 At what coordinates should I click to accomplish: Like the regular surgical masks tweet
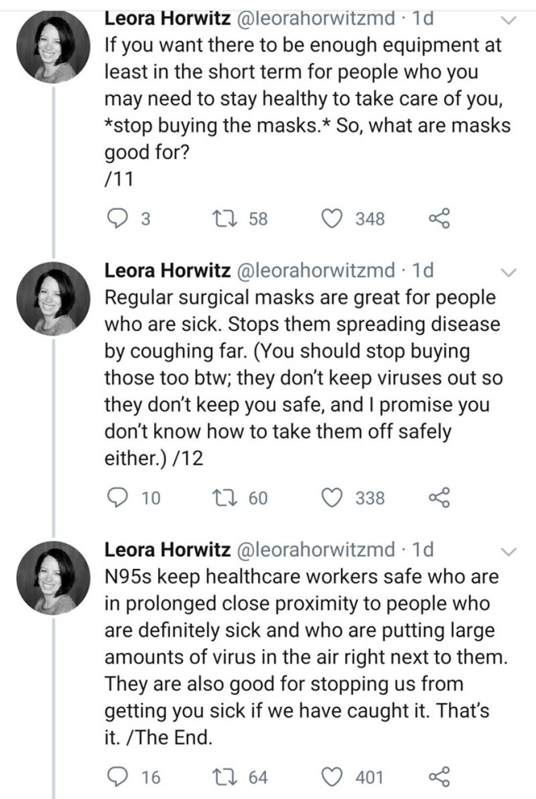(x=335, y=499)
